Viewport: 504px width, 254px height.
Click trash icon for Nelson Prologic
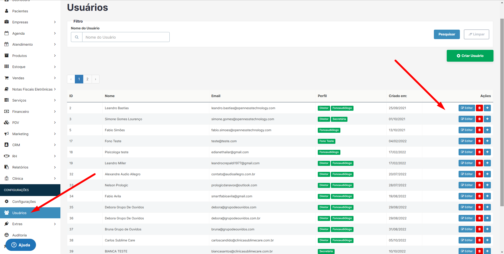pos(479,185)
